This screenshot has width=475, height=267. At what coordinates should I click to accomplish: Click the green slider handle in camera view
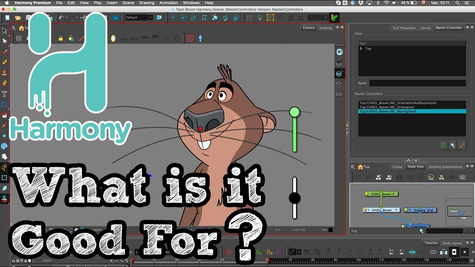pyautogui.click(x=295, y=112)
